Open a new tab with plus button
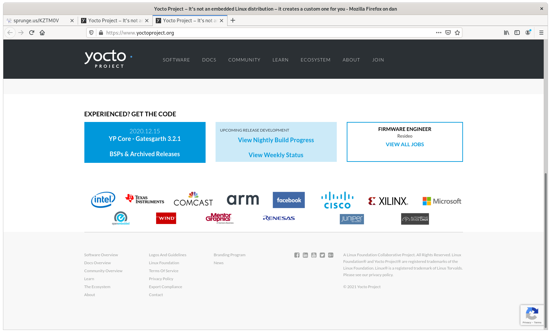The image size is (551, 333). pyautogui.click(x=233, y=20)
